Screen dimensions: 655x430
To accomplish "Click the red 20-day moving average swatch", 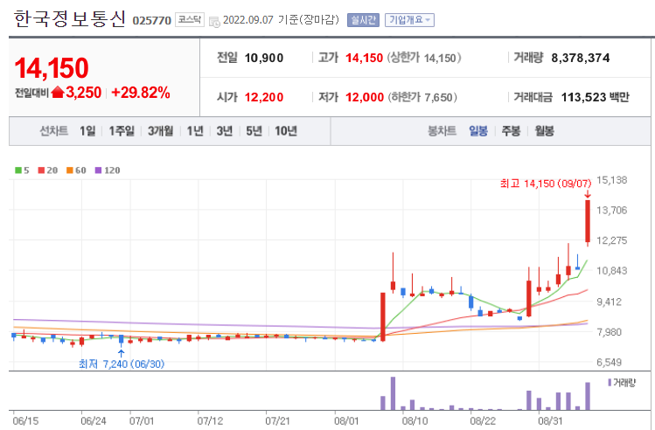I will [x=41, y=170].
